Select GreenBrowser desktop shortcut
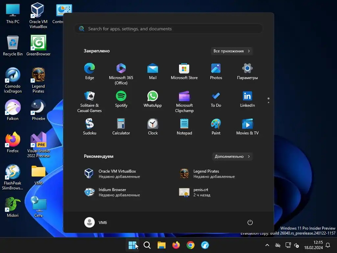 coord(38,45)
